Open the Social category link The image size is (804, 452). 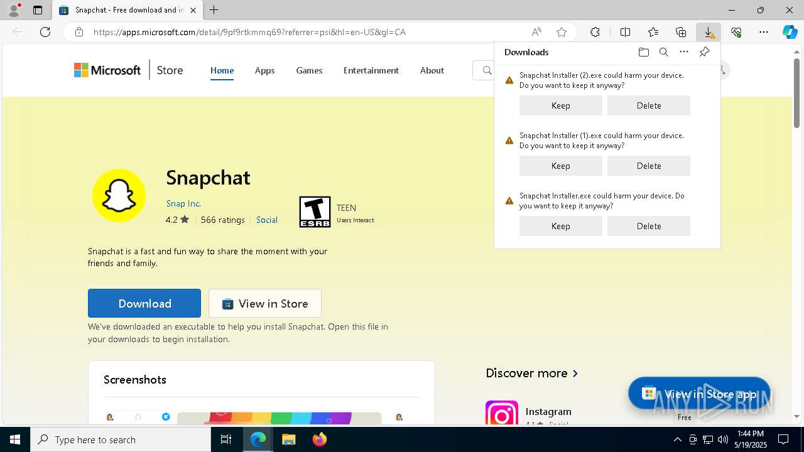(x=267, y=220)
